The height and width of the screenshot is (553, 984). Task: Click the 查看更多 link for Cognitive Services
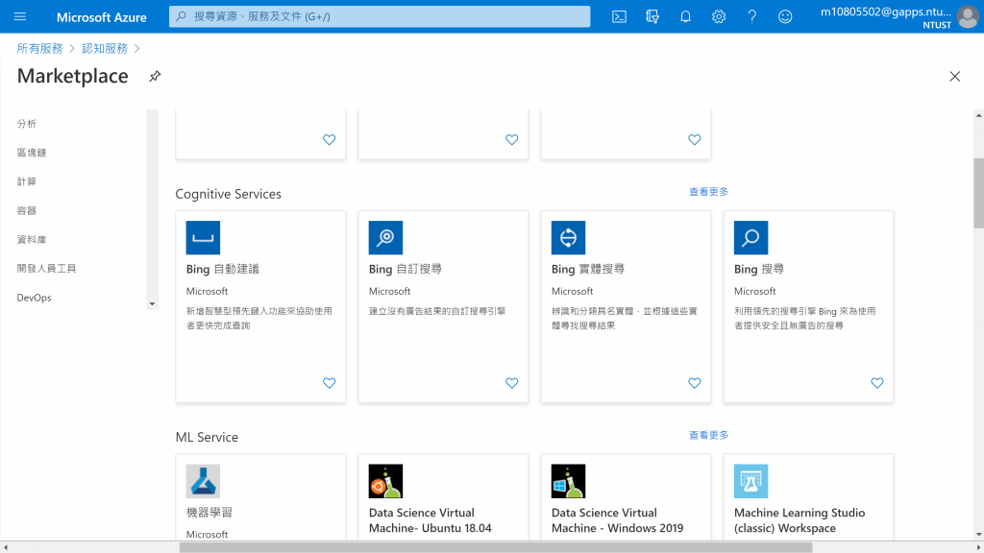(708, 192)
